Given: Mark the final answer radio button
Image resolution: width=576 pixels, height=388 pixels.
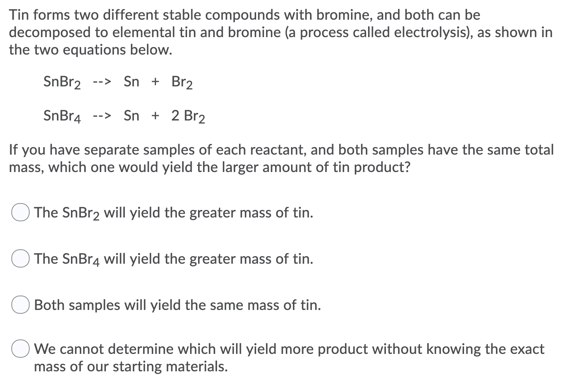Looking at the screenshot, I should coord(20,349).
